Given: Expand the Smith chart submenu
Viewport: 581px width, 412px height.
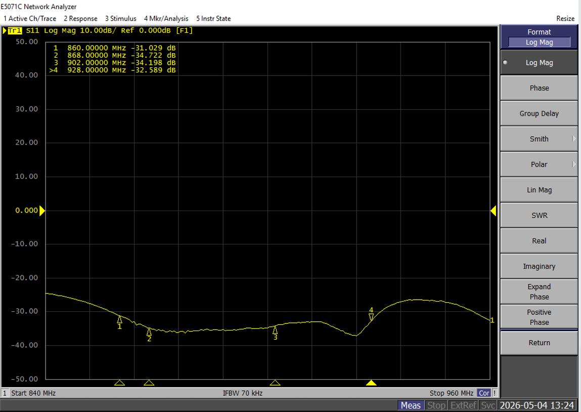Looking at the screenshot, I should (x=539, y=139).
